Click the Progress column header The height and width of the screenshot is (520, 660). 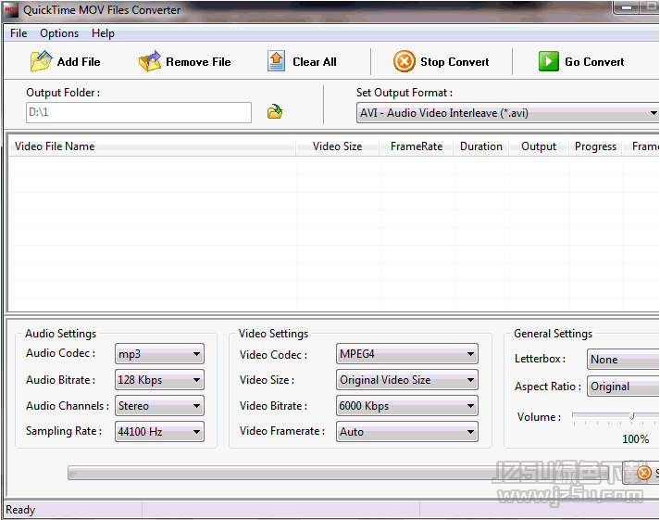pos(595,146)
